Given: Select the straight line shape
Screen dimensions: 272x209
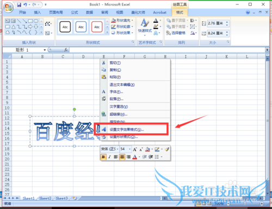Looking at the screenshot, I should [19, 21].
